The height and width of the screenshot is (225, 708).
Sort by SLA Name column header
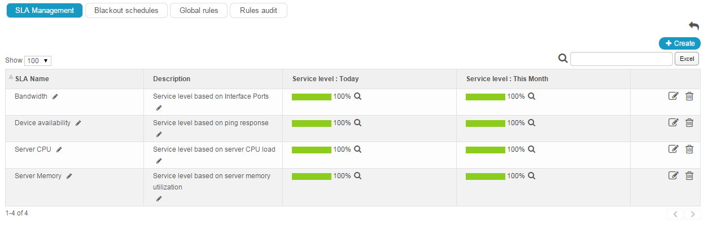point(32,79)
